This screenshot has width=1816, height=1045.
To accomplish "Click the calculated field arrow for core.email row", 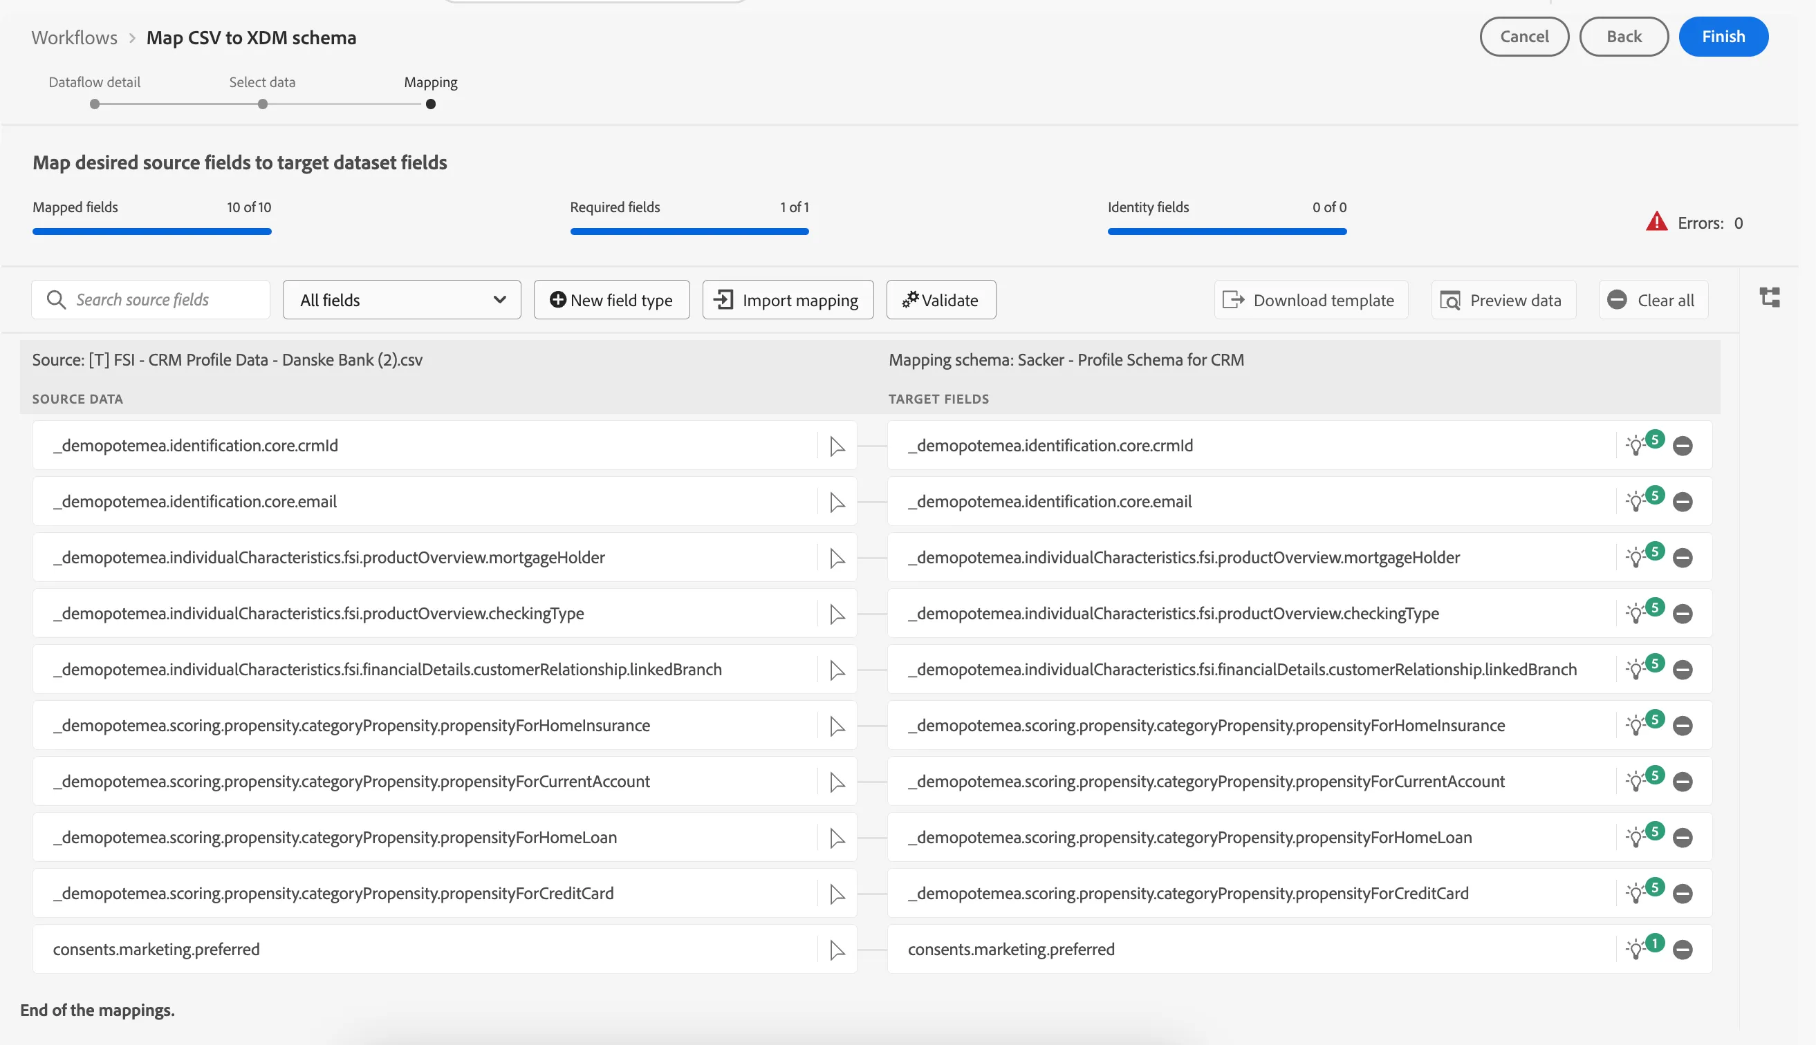I will tap(837, 502).
